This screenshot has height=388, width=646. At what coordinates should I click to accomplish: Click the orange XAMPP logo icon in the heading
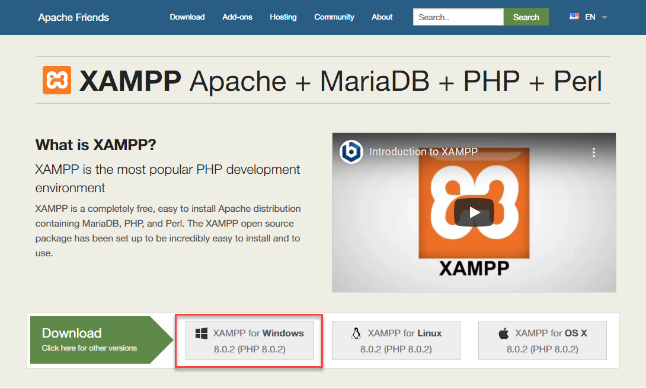point(57,80)
